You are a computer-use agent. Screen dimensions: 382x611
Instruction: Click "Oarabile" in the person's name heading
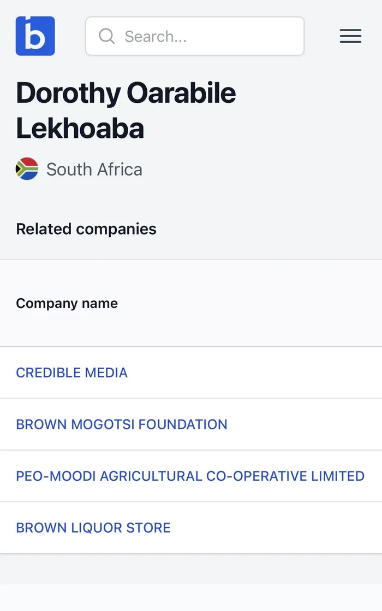pos(181,93)
